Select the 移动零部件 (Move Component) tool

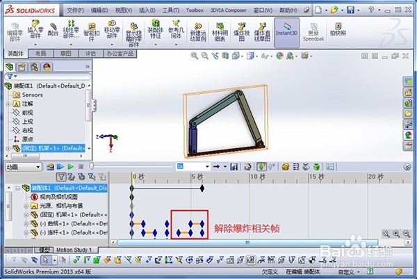pyautogui.click(x=112, y=29)
